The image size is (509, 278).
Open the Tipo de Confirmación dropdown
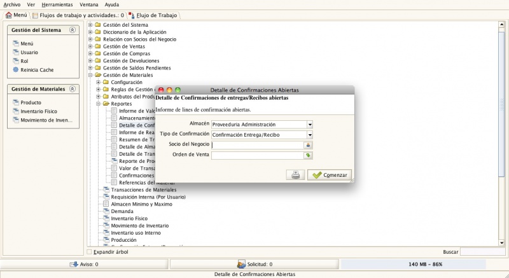click(x=310, y=135)
